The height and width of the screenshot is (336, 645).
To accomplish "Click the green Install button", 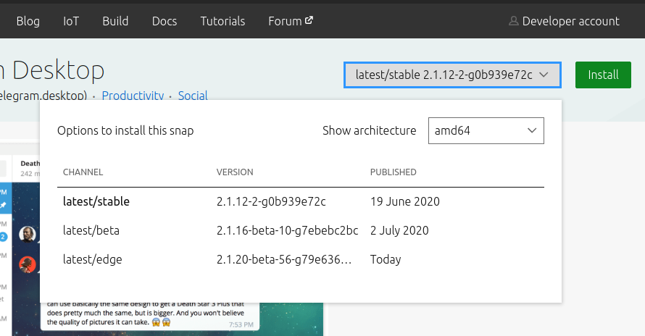I will coord(603,75).
